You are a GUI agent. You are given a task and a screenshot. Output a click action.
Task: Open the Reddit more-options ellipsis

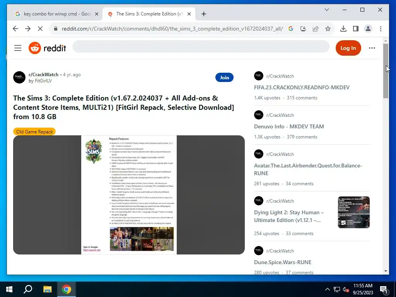(372, 48)
